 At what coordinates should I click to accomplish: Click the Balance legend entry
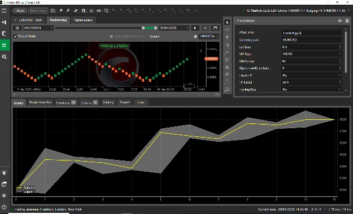click(x=26, y=188)
